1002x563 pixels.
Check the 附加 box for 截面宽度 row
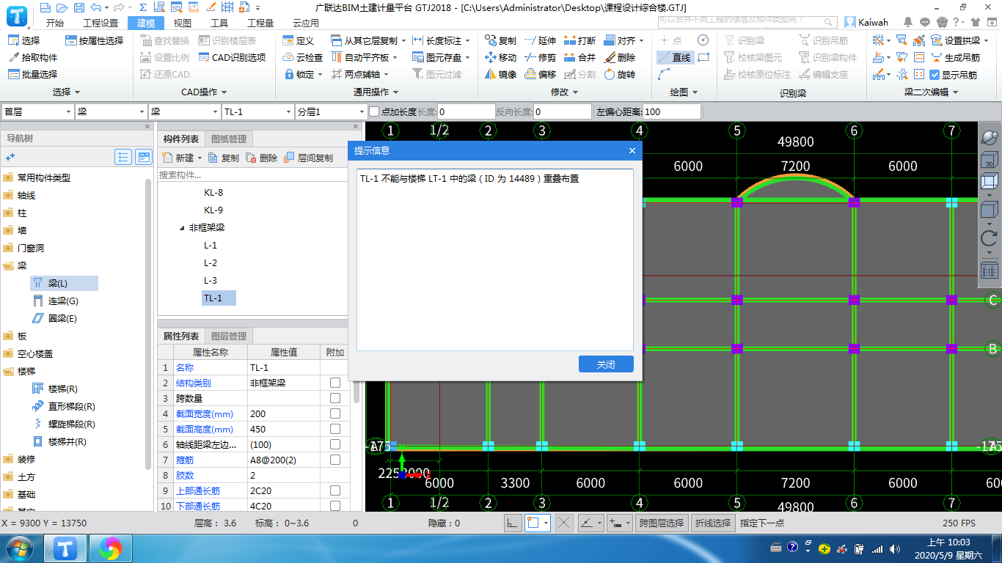pos(335,413)
